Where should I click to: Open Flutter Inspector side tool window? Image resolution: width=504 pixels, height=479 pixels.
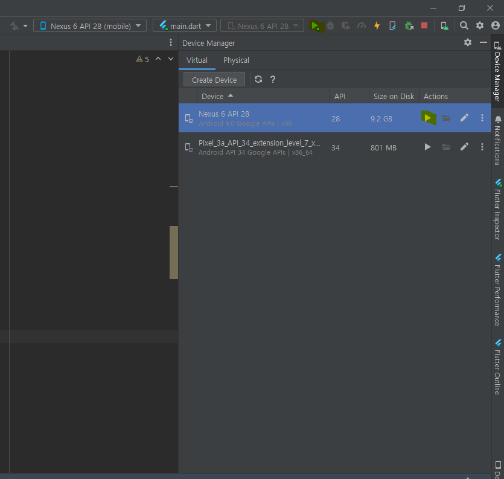pos(497,209)
